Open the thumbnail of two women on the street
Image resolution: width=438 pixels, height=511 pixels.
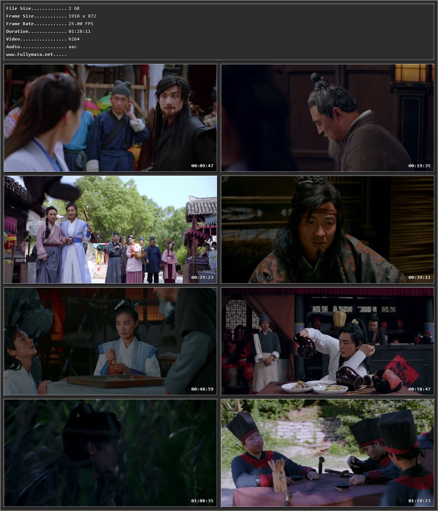point(110,230)
